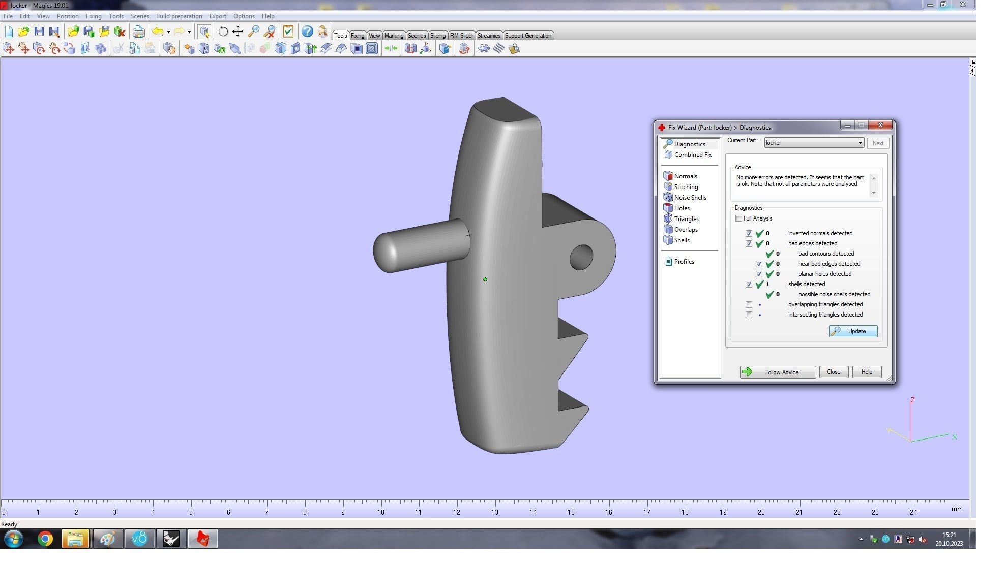Click the Undo arrow icon

point(158,32)
